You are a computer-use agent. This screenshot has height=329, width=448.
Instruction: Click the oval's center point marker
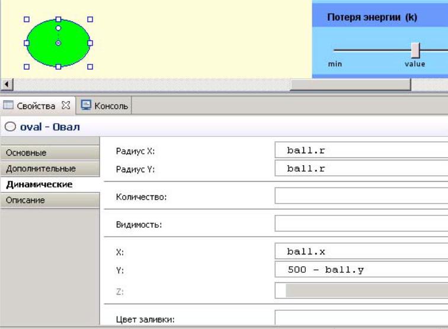coord(58,43)
